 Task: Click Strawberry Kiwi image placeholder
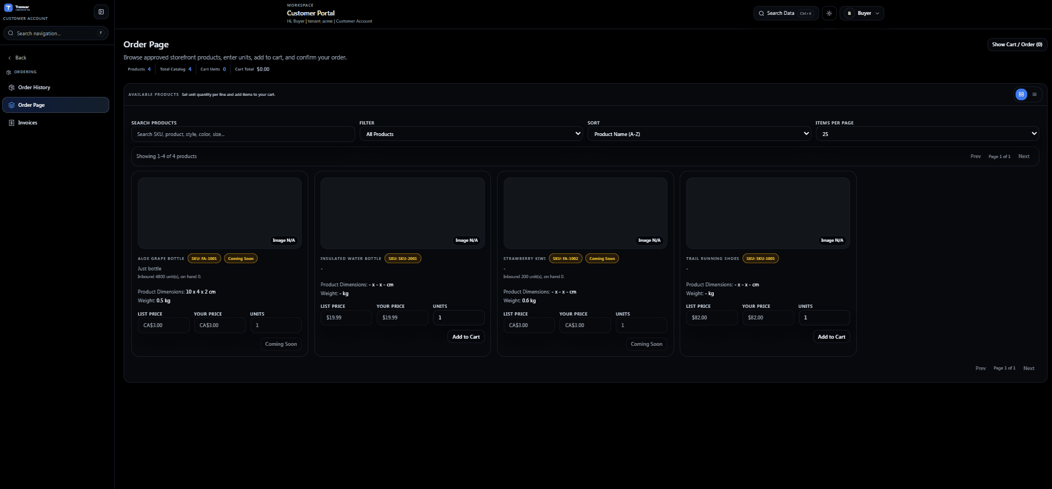585,213
